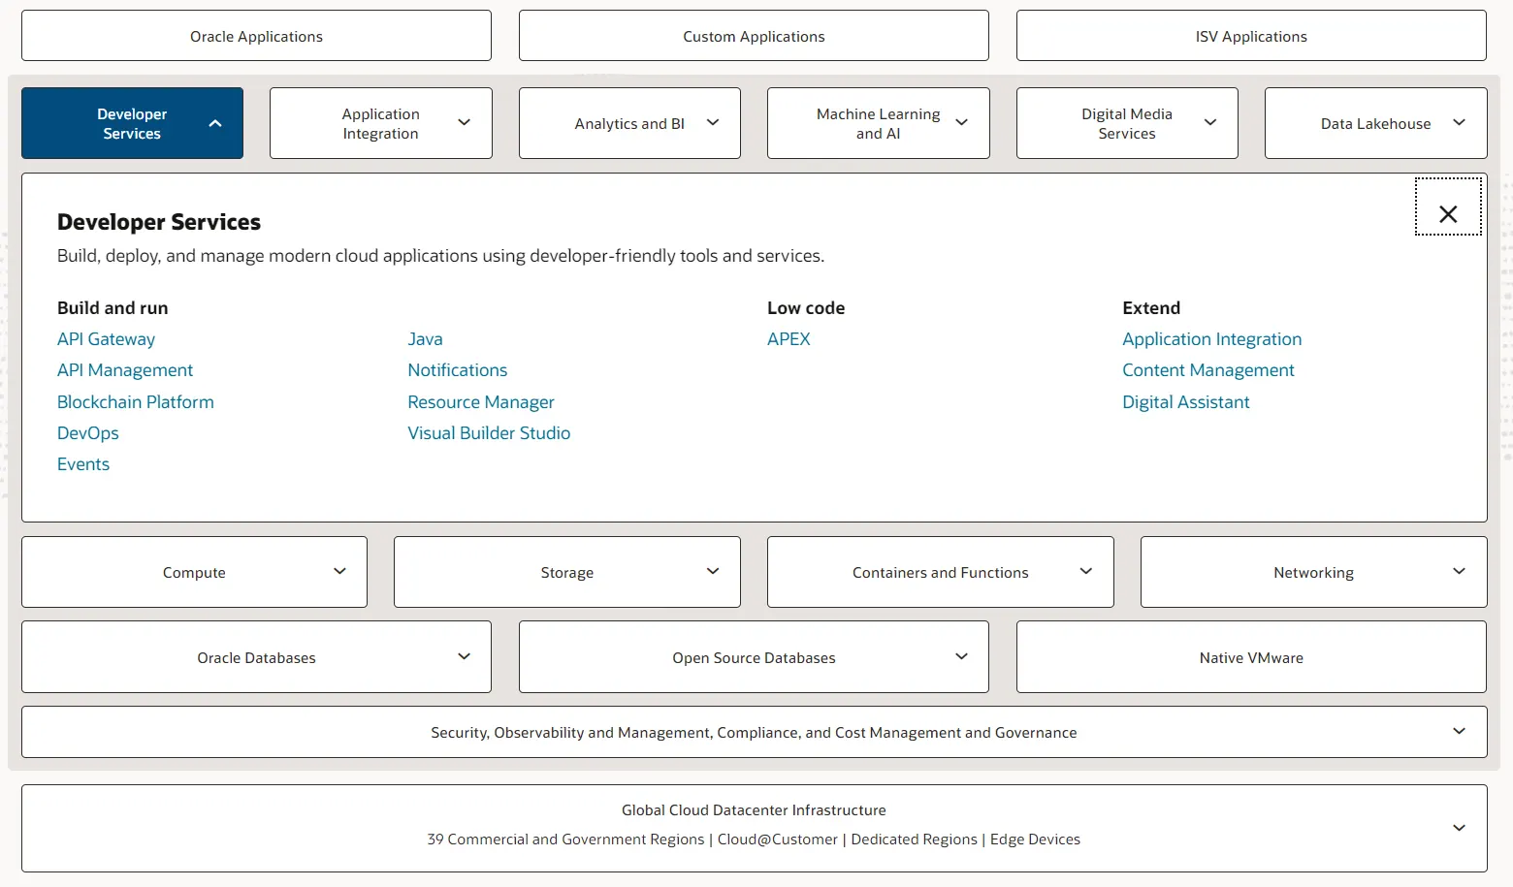The image size is (1513, 887).
Task: Expand Global Cloud Datacenter Infrastructure section
Action: (x=754, y=828)
